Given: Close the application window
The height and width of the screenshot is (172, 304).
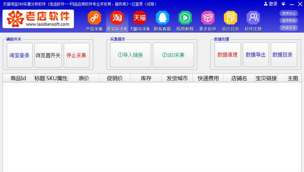Looking at the screenshot, I should point(300,4).
